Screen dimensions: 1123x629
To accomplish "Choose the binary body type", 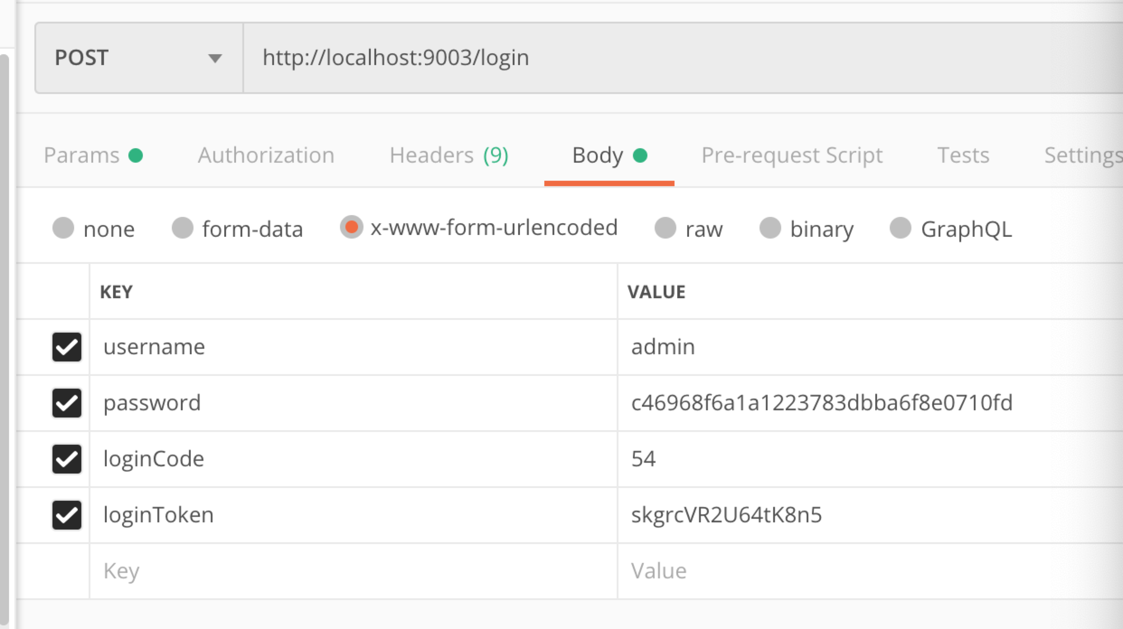I will pyautogui.click(x=770, y=228).
